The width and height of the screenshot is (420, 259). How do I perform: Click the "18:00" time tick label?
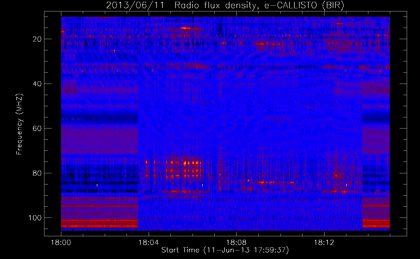[x=61, y=243]
